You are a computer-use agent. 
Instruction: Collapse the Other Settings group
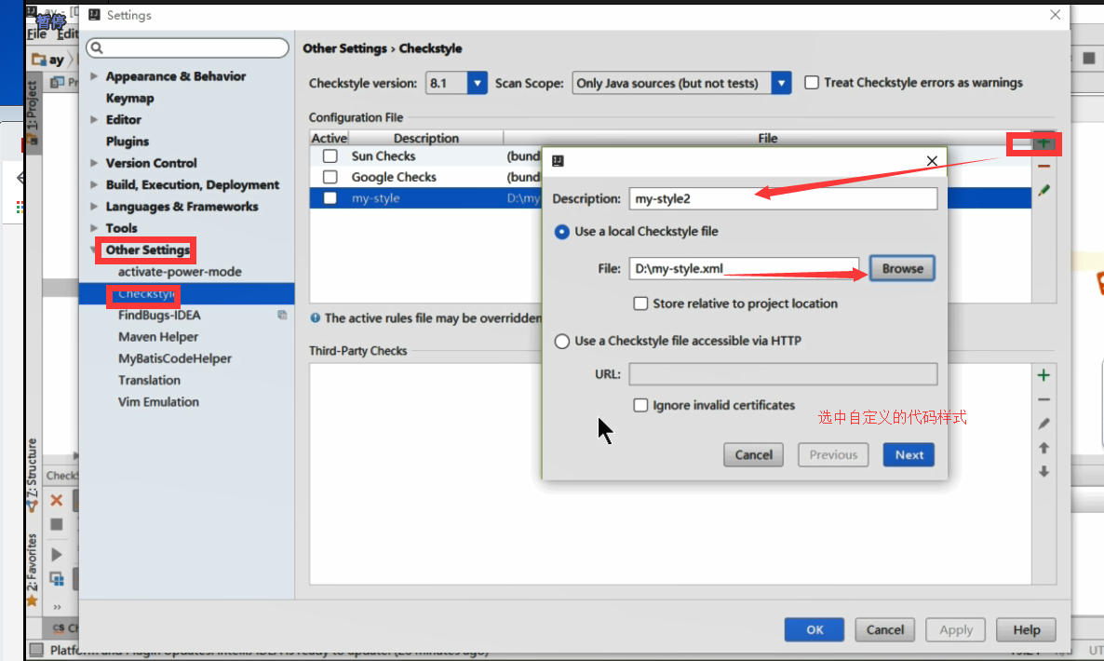coord(94,250)
